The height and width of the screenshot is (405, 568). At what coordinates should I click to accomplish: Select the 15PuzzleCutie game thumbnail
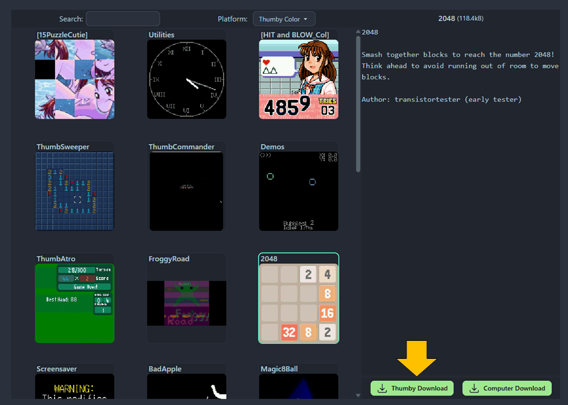click(x=75, y=79)
